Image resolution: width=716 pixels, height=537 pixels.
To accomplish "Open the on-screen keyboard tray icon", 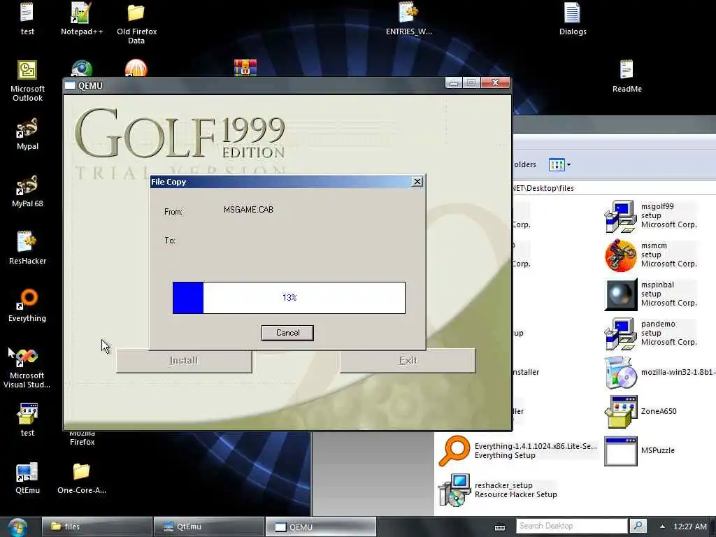I will [x=500, y=527].
